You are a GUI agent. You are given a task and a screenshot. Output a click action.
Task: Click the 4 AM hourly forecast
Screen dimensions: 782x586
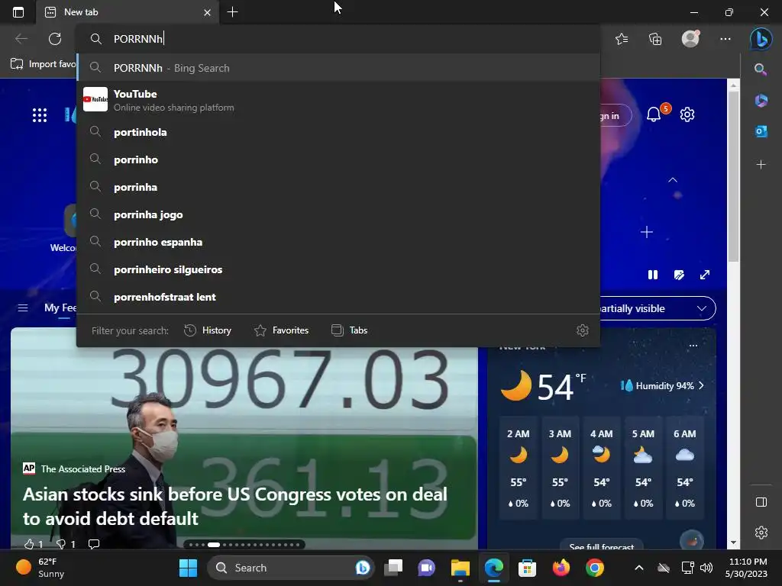point(602,468)
